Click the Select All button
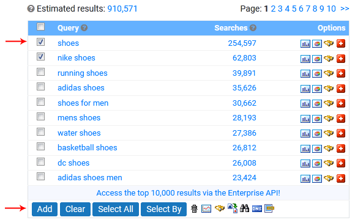This screenshot has height=220, width=355. [116, 209]
